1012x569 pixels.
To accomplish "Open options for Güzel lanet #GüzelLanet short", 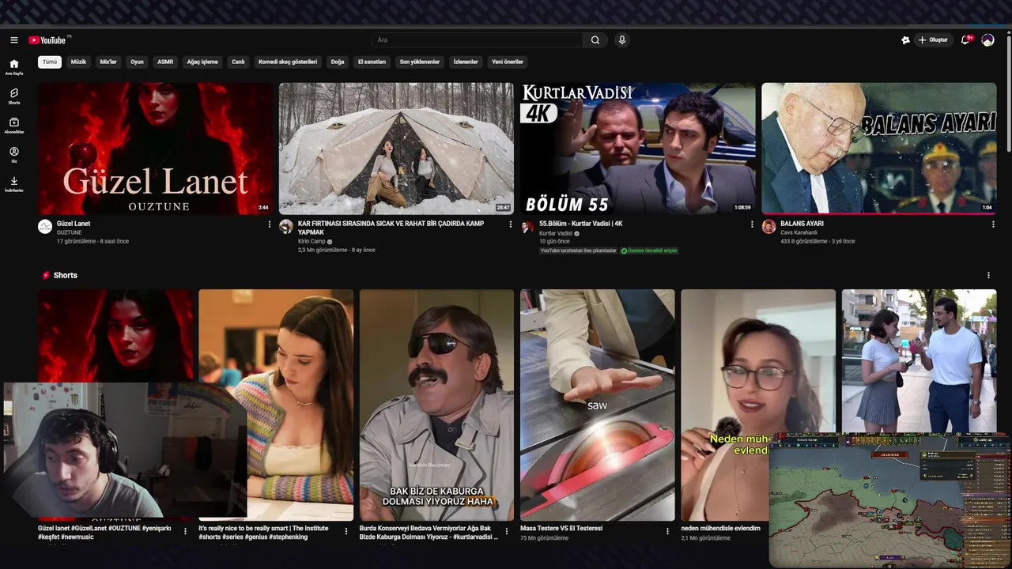I will [x=186, y=531].
